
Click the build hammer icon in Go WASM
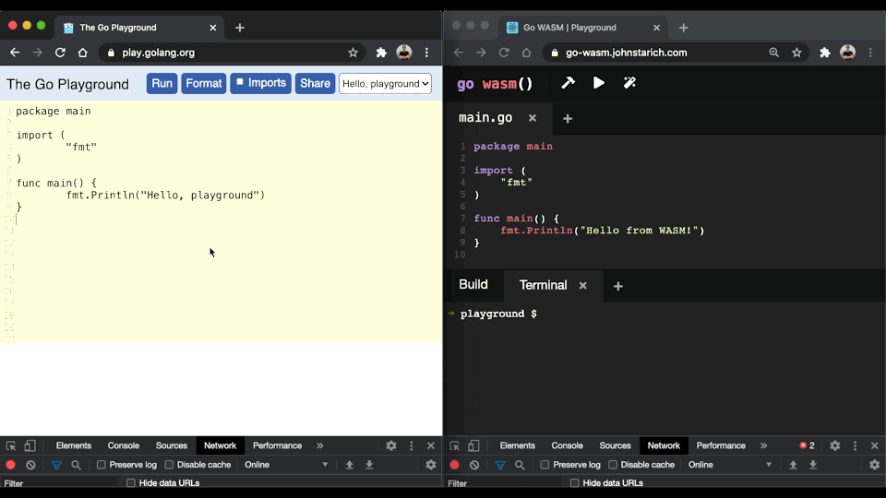(568, 83)
